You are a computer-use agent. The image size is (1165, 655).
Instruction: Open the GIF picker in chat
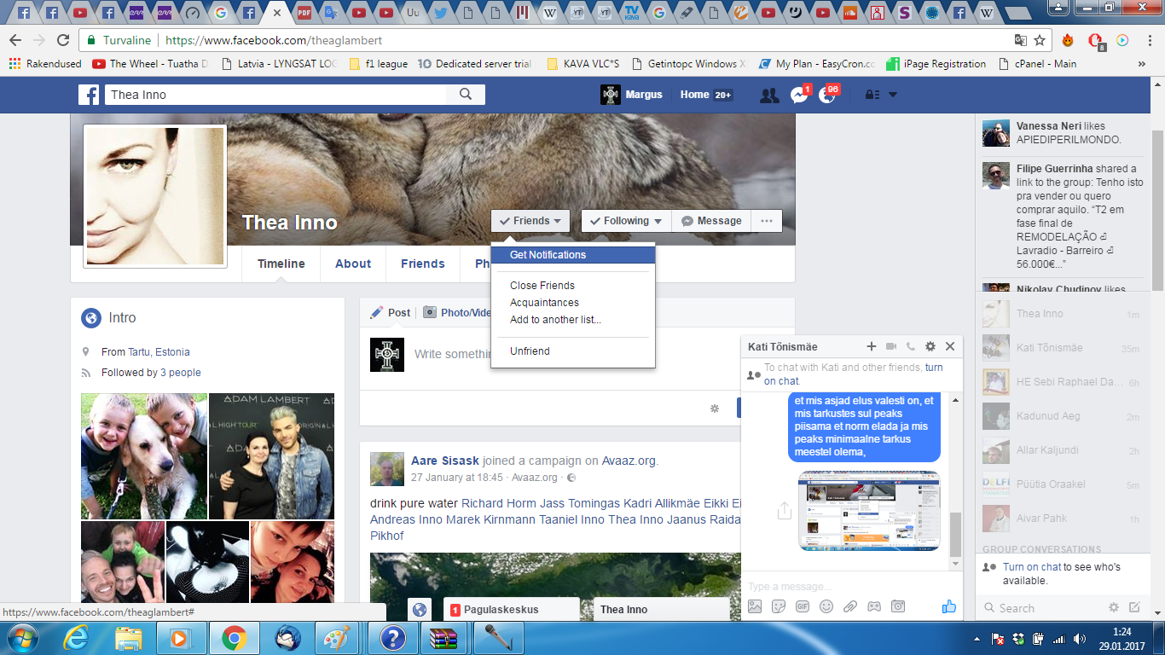(803, 606)
